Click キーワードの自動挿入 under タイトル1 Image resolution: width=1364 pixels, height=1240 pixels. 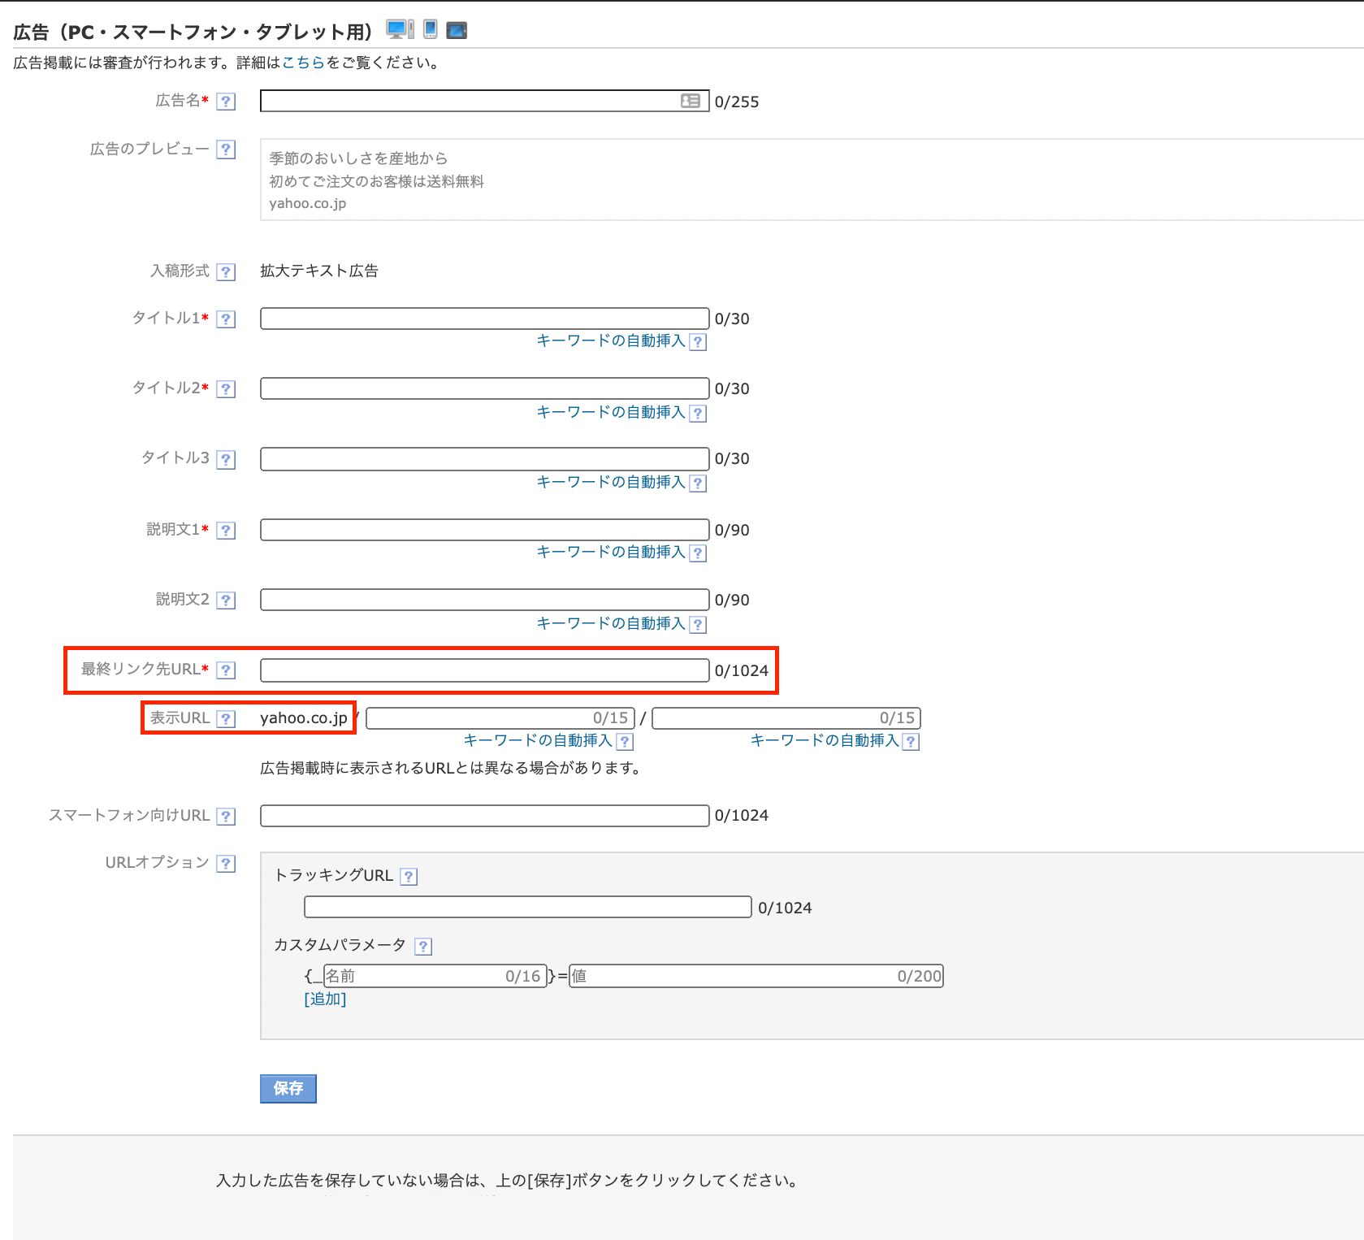click(x=611, y=340)
